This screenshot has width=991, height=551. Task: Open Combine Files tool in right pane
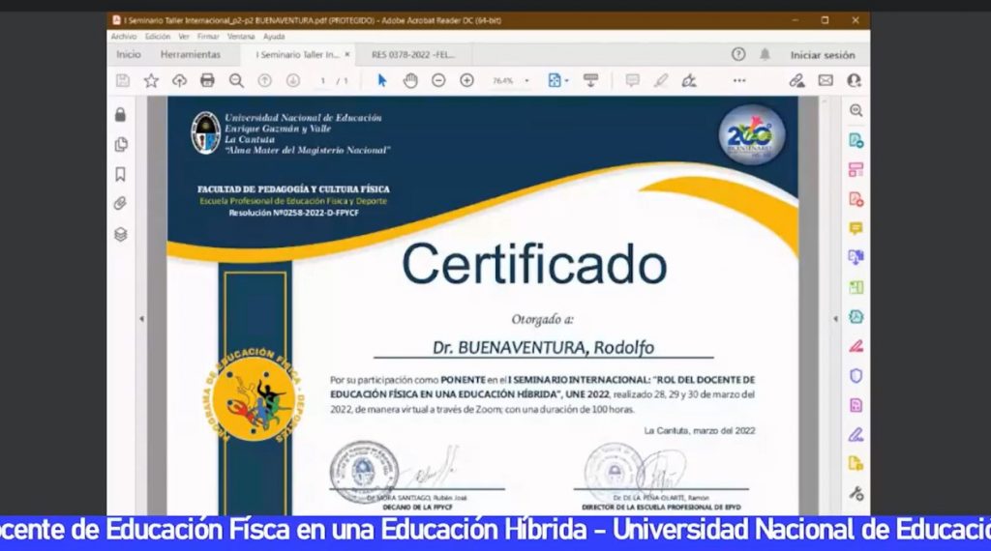(856, 257)
